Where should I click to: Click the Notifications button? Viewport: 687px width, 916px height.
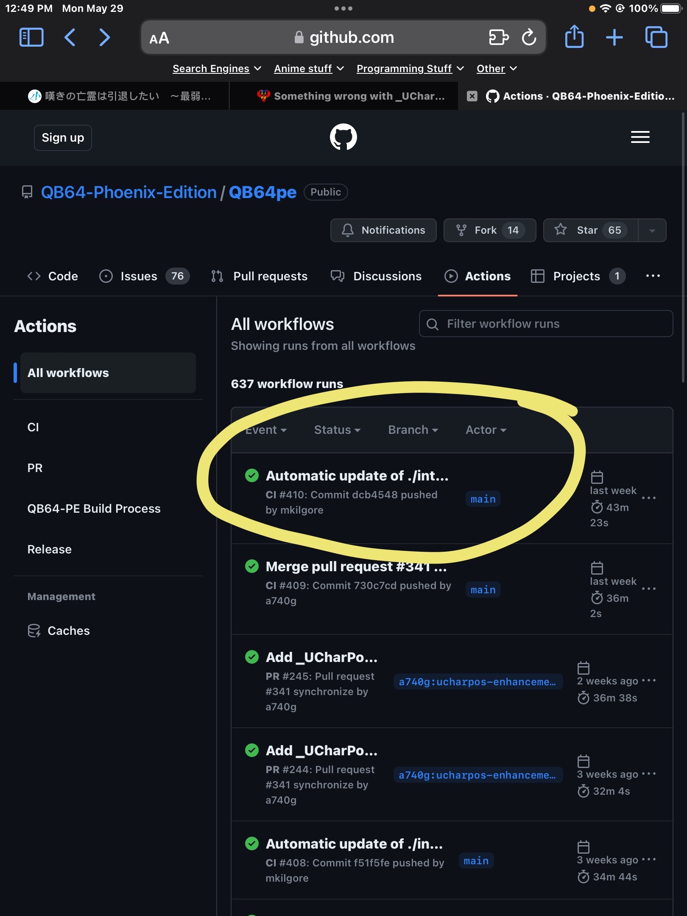click(x=383, y=230)
